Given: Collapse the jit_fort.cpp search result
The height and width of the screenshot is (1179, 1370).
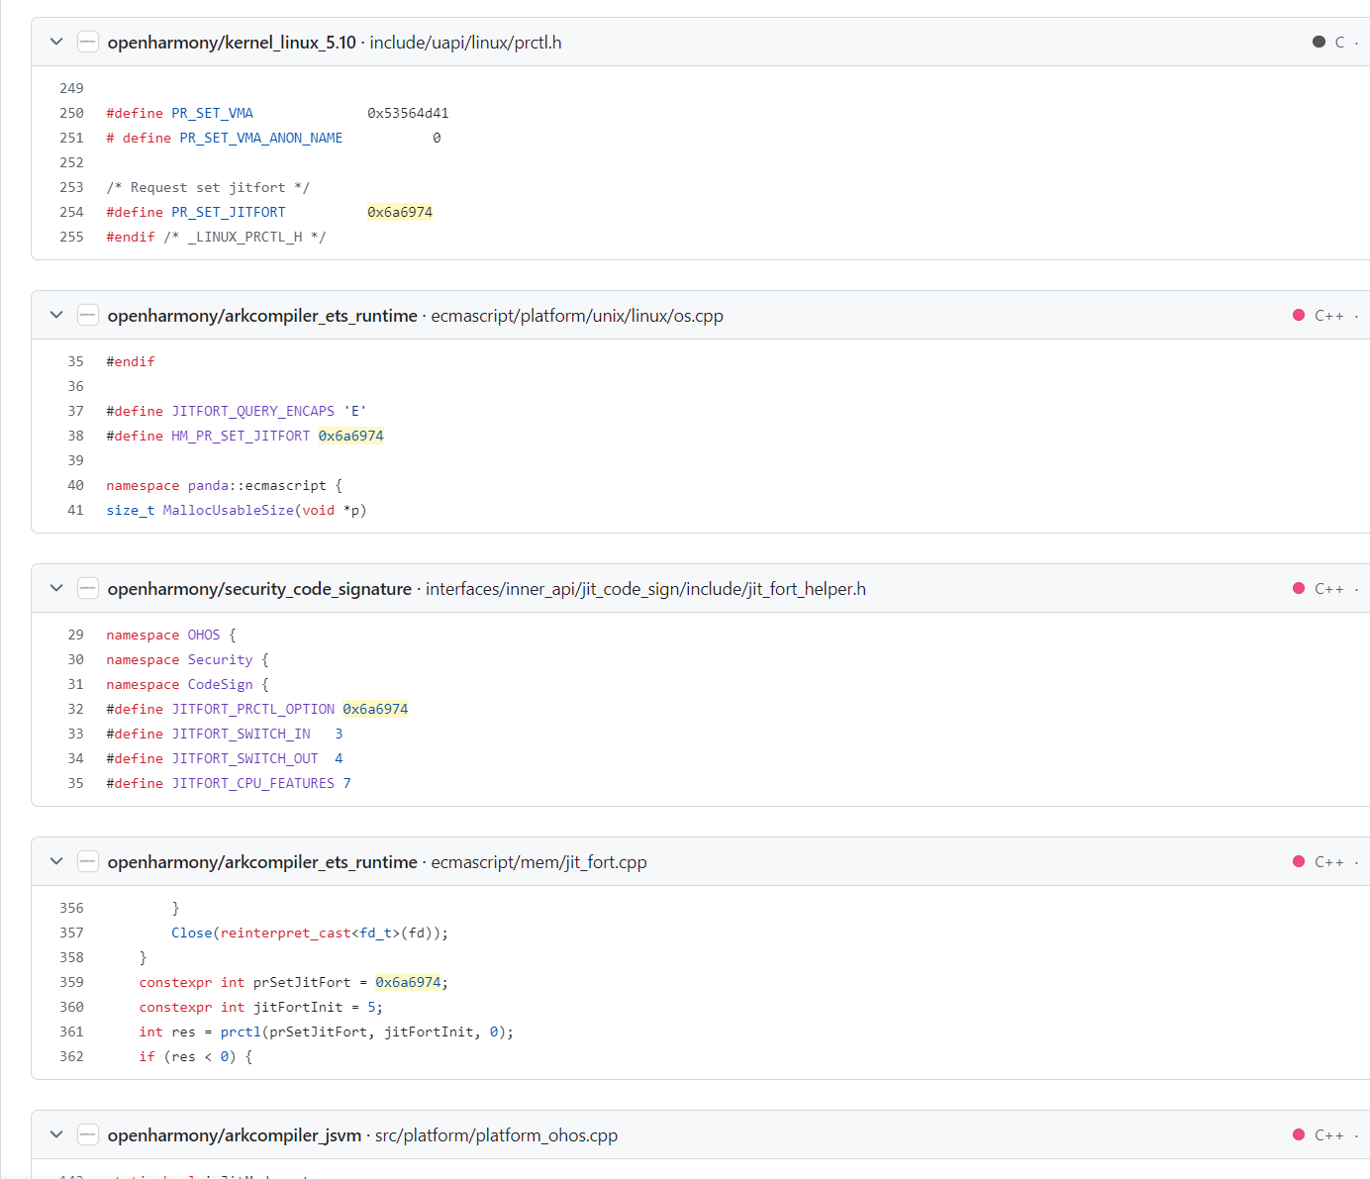Looking at the screenshot, I should point(56,861).
